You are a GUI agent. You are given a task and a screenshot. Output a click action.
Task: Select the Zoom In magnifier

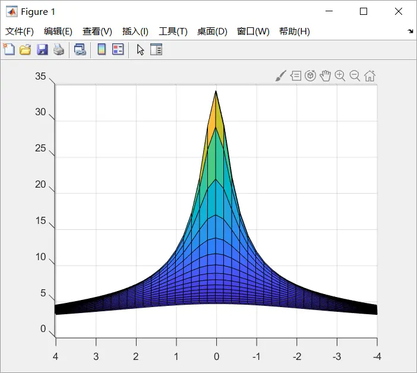[x=340, y=76]
